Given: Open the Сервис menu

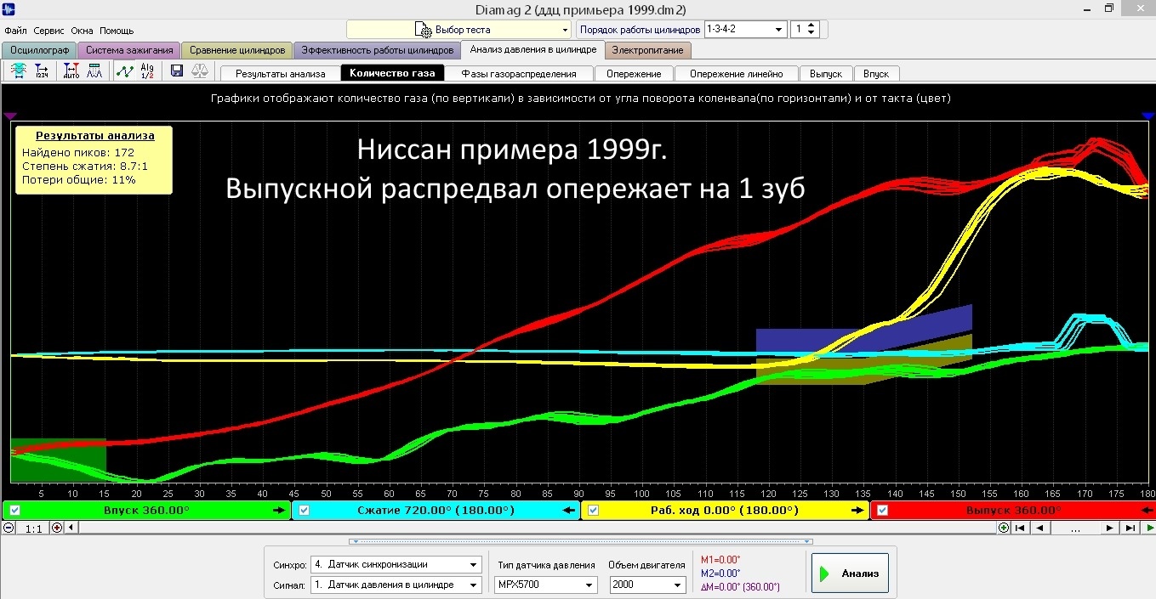Looking at the screenshot, I should [x=49, y=31].
